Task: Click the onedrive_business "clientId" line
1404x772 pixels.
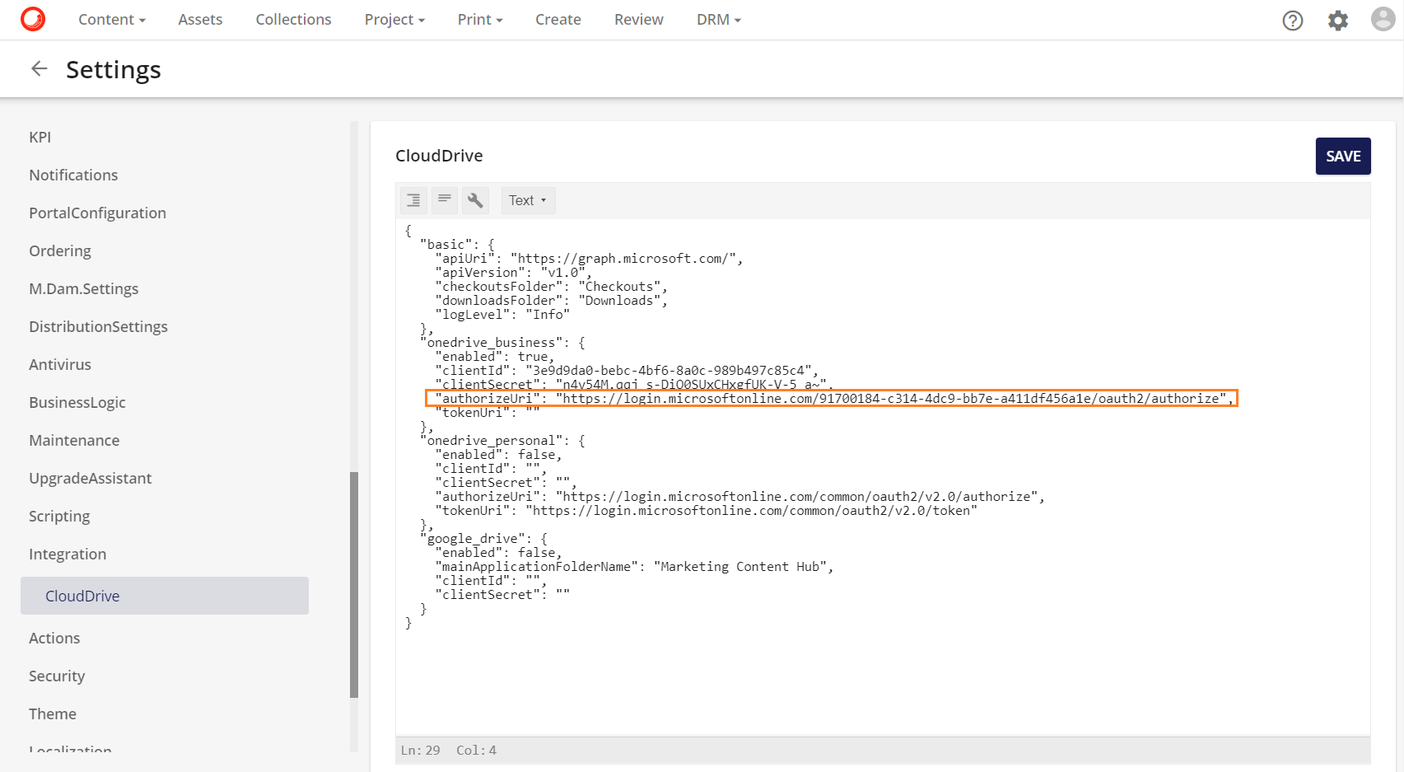Action: [x=627, y=371]
